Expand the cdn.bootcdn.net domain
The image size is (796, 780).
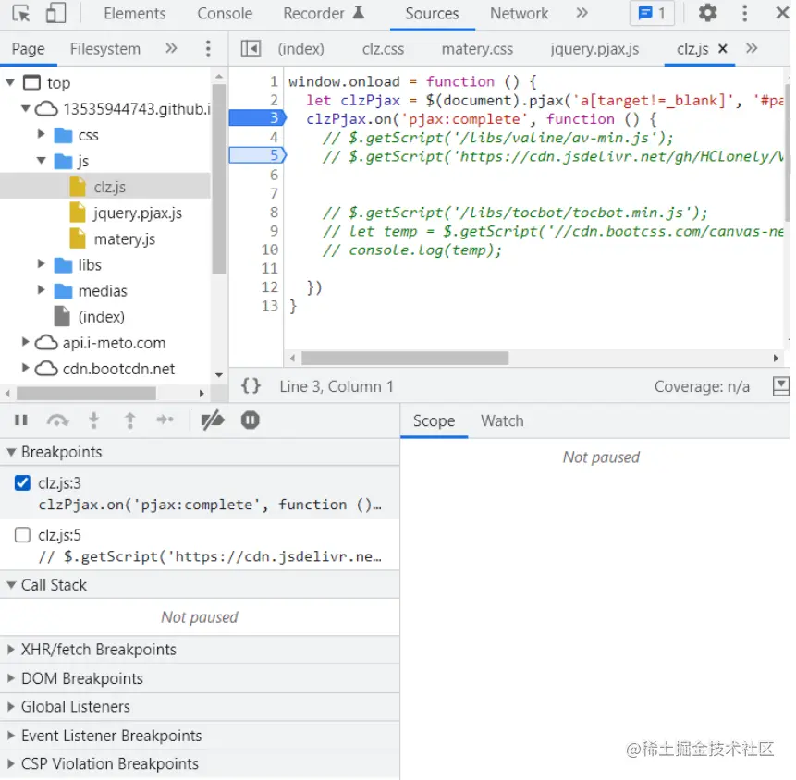click(25, 368)
